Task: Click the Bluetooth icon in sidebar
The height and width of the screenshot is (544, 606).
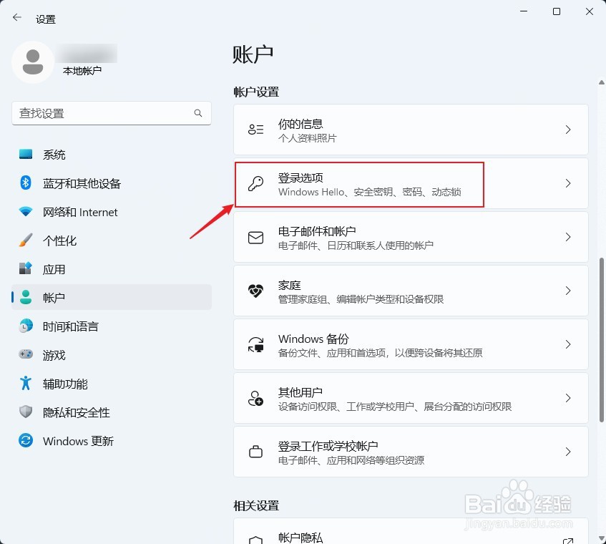Action: click(26, 183)
